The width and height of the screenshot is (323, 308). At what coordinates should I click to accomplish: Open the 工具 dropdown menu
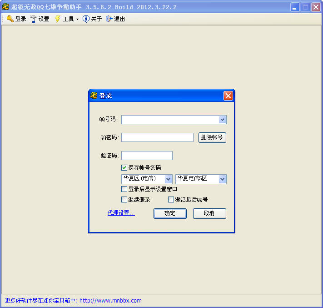(67, 19)
